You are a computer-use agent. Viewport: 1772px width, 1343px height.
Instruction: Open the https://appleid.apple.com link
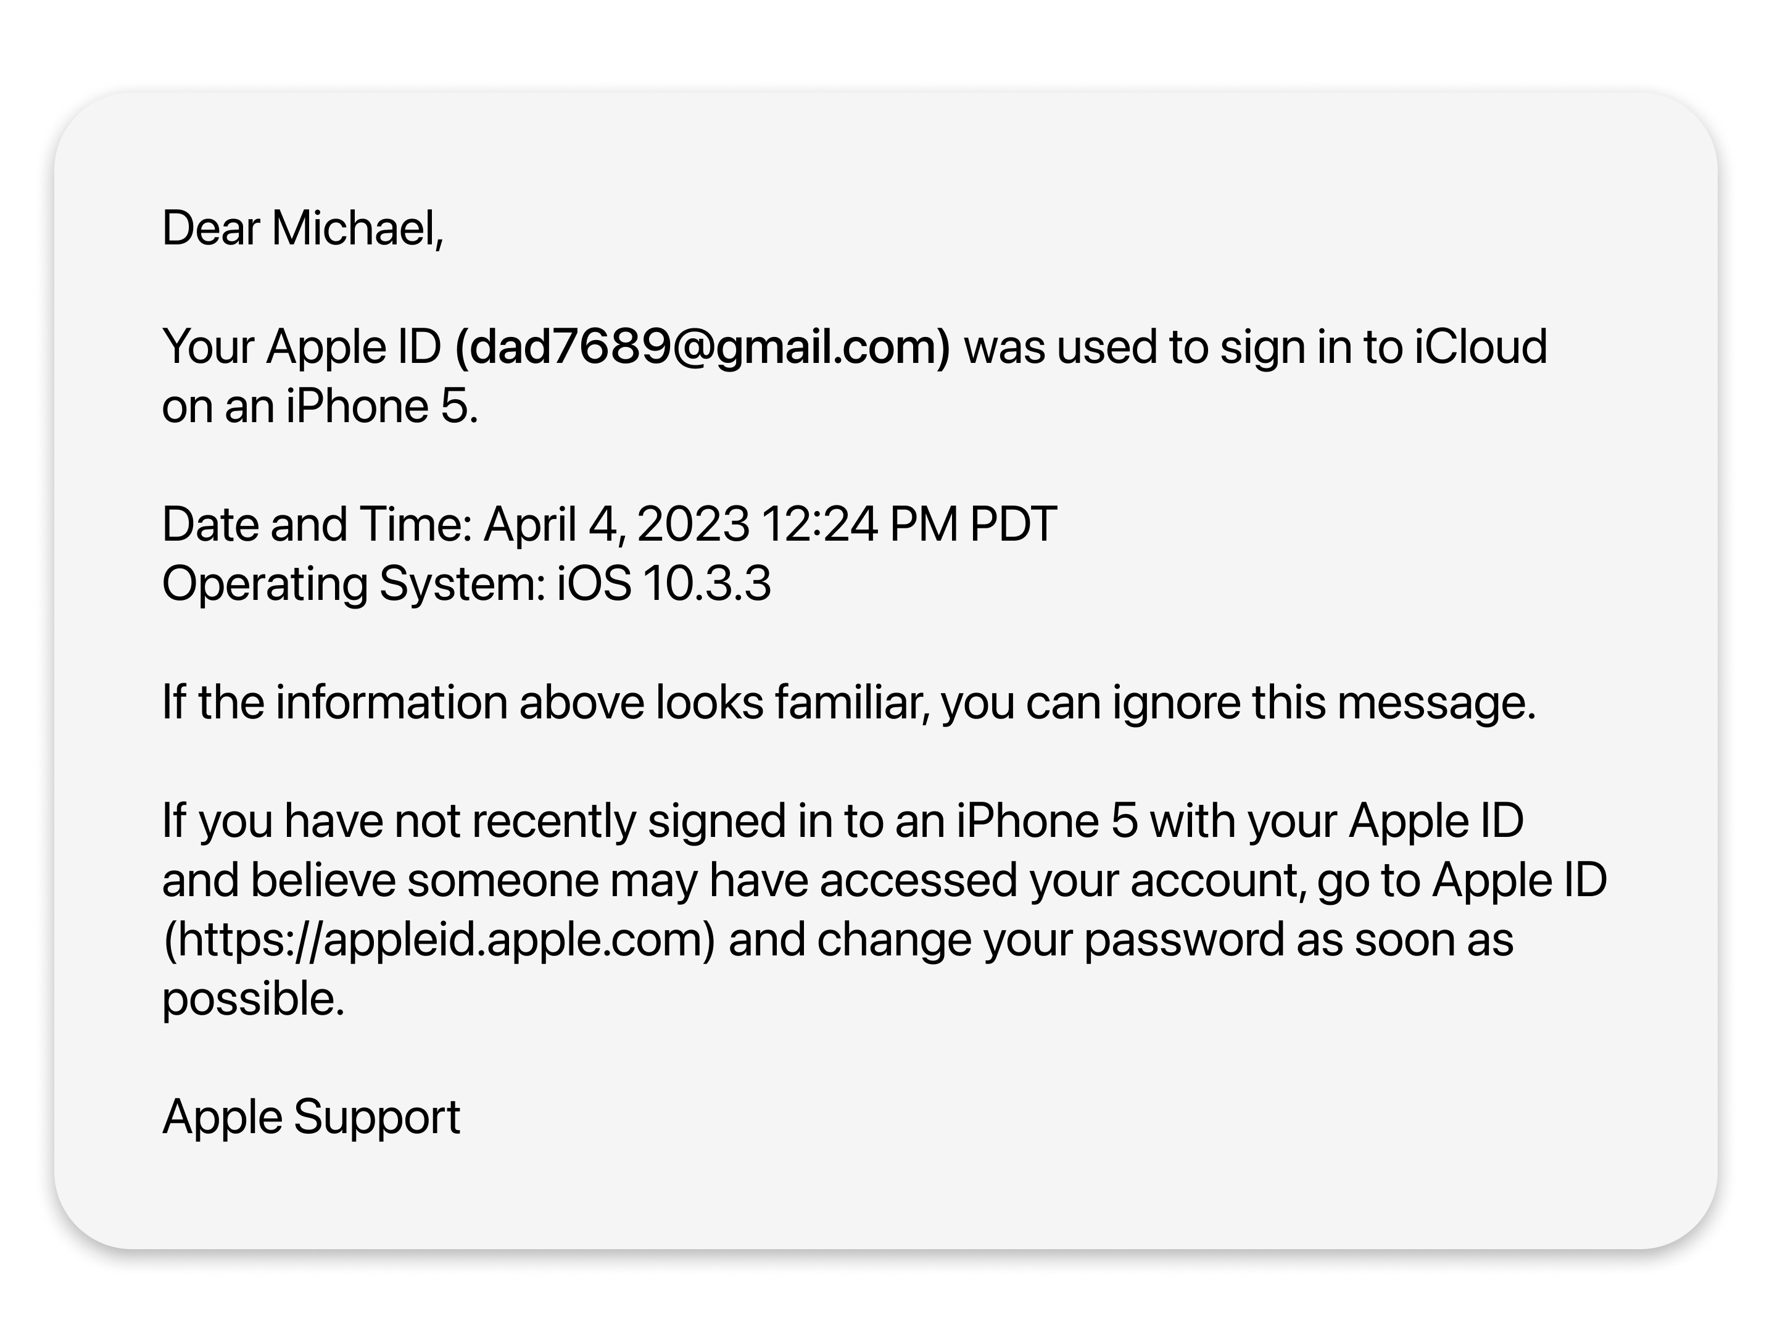click(438, 939)
